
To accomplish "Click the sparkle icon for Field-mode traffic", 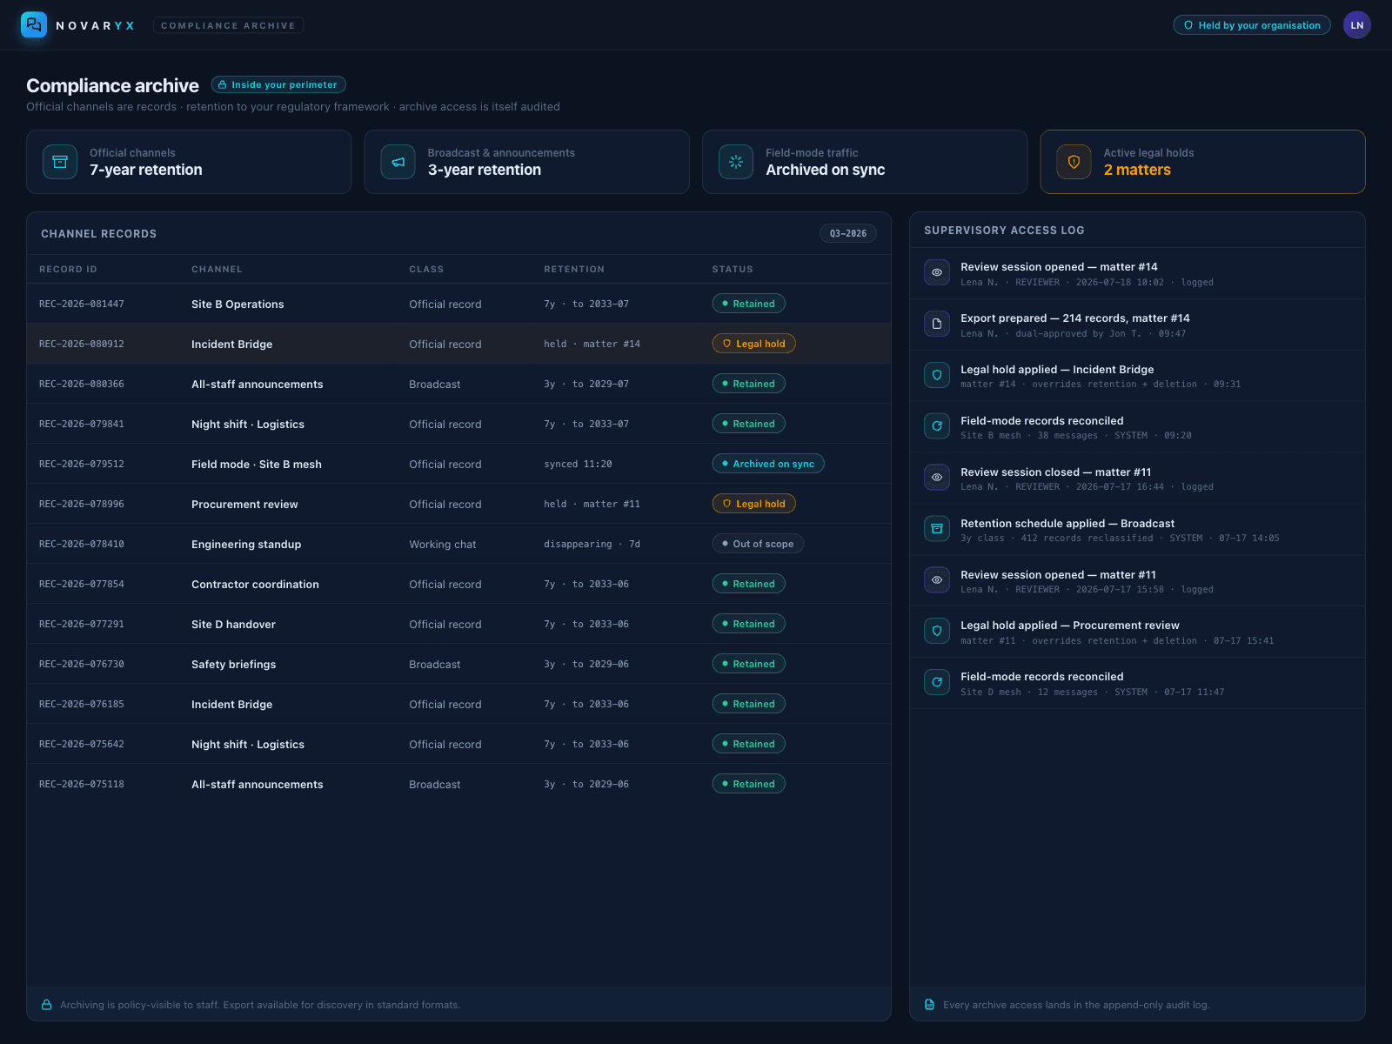I will [x=736, y=162].
